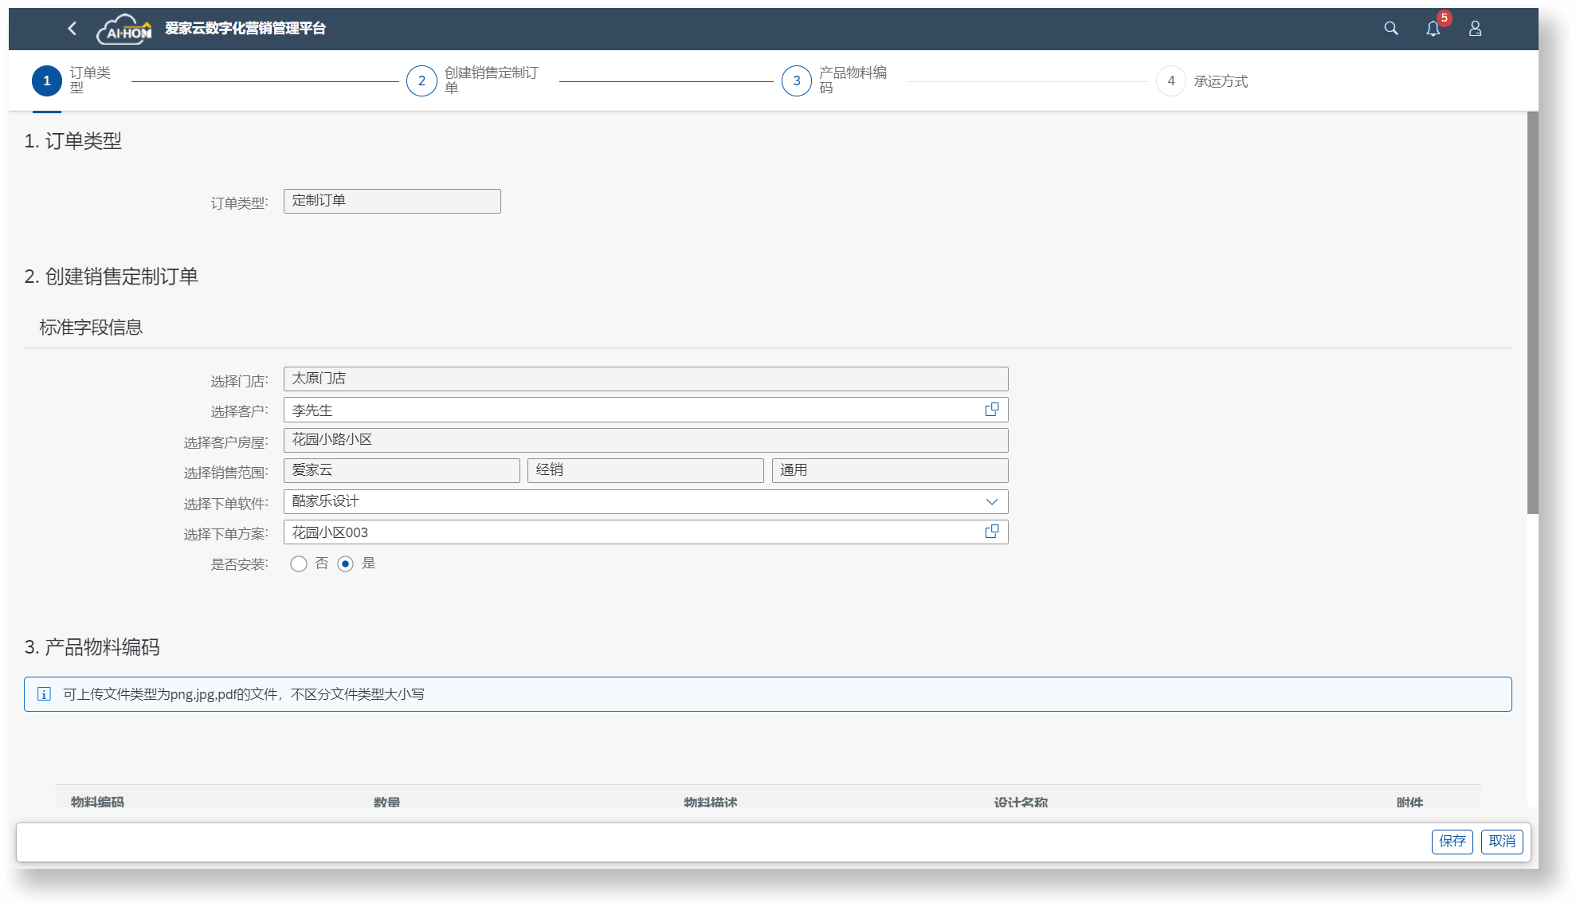Select the 是 radio for 是否安装
1576x907 pixels.
tap(345, 564)
